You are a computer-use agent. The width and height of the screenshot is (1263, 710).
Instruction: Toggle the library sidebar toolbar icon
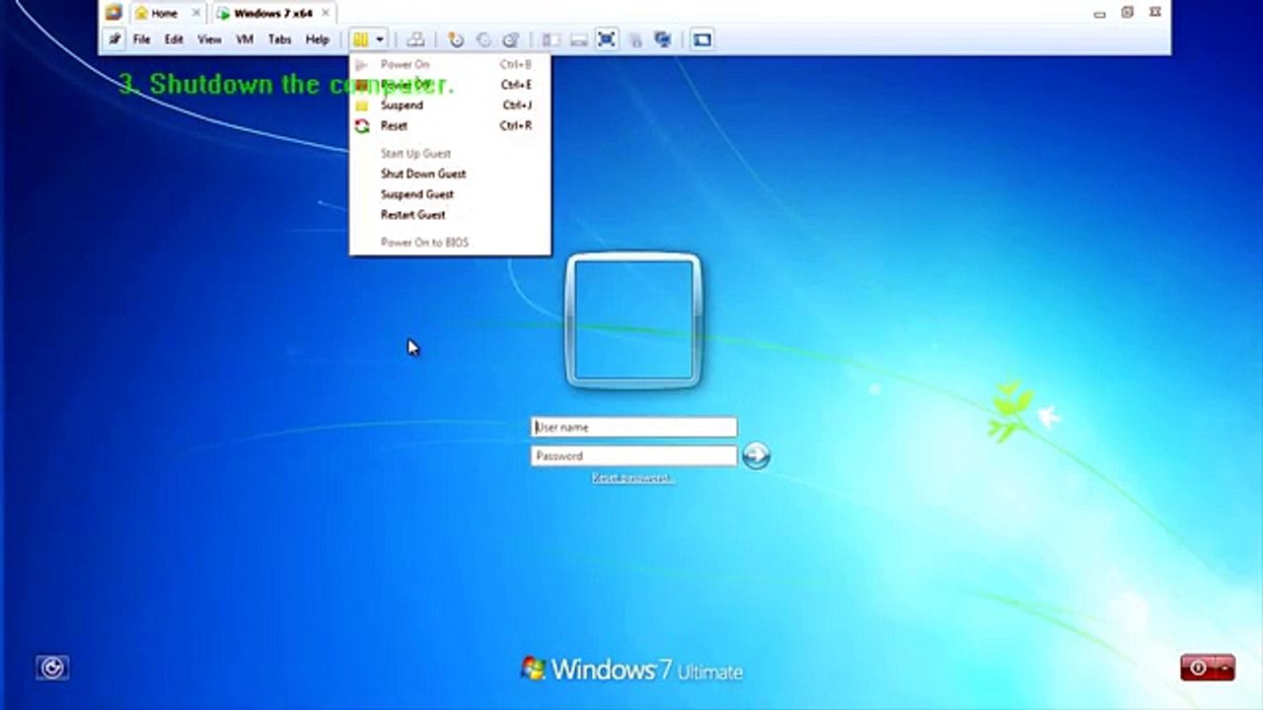(x=551, y=39)
